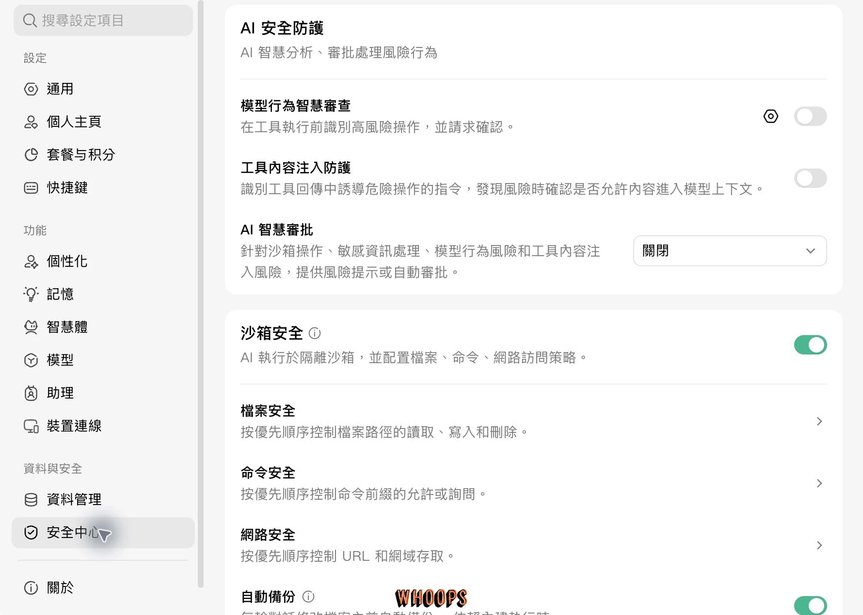The height and width of the screenshot is (615, 863).
Task: Click the 關於 info icon
Action: [x=31, y=588]
